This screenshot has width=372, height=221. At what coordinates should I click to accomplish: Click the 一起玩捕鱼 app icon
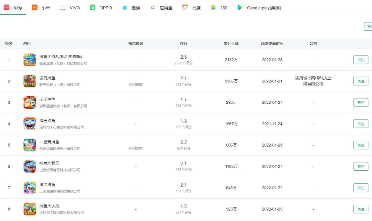(x=30, y=145)
